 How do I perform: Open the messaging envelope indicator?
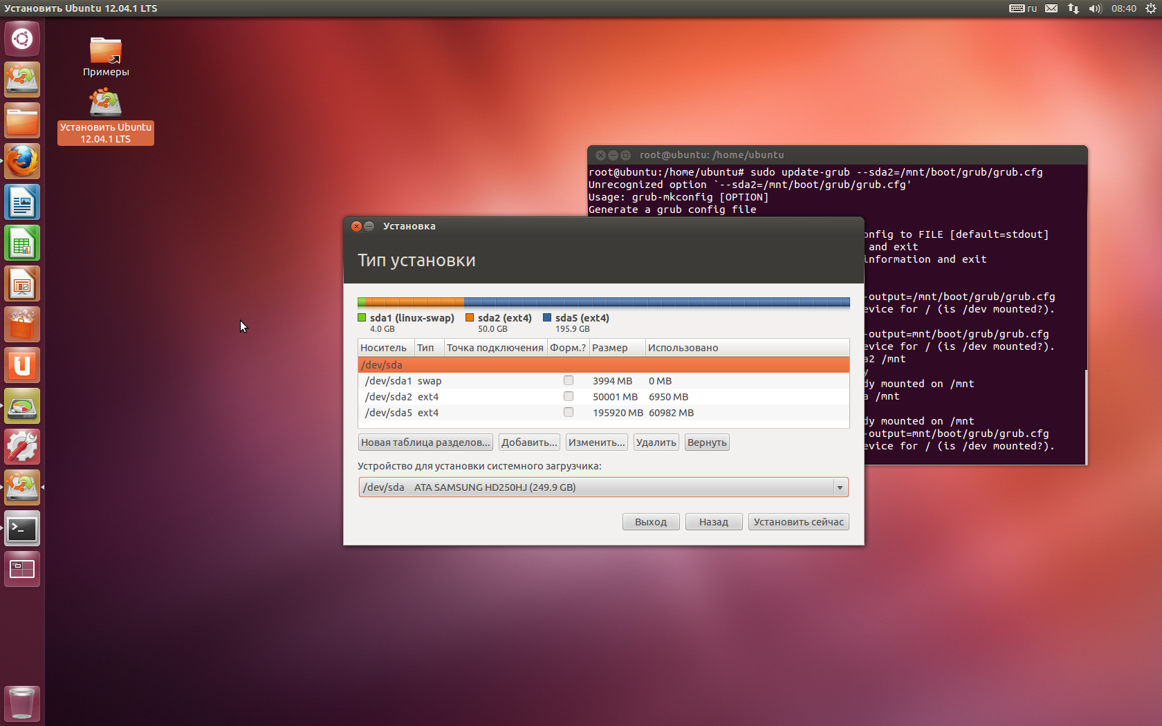pyautogui.click(x=1051, y=8)
